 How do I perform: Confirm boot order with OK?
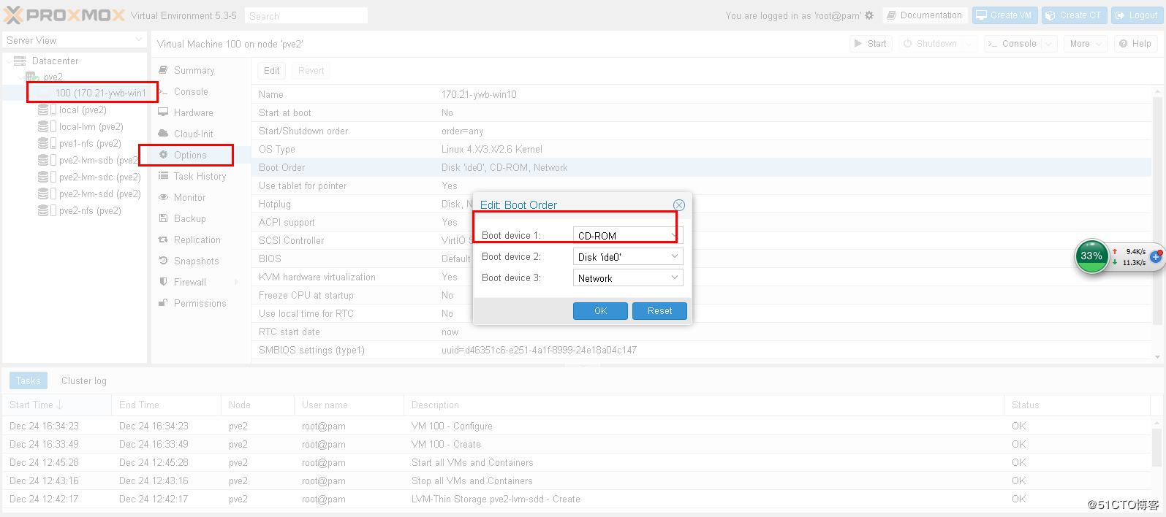601,311
